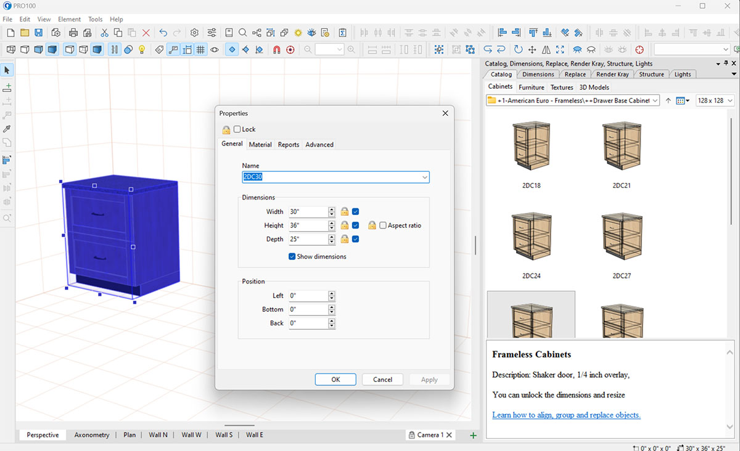This screenshot has width=740, height=451.
Task: Click the Height value field
Action: click(308, 225)
